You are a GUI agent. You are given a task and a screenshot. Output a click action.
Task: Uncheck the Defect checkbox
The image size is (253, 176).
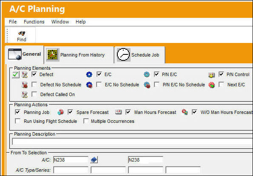34,74
